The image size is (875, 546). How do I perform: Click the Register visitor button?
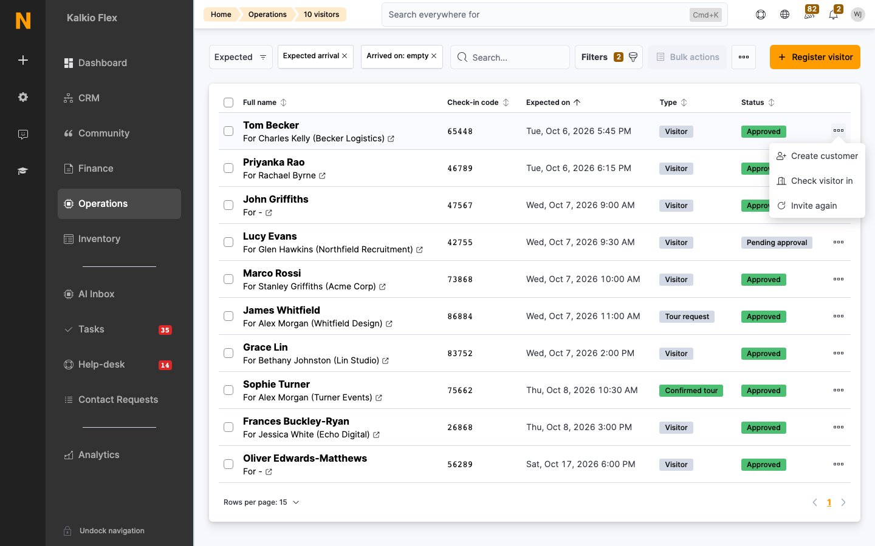tap(815, 57)
